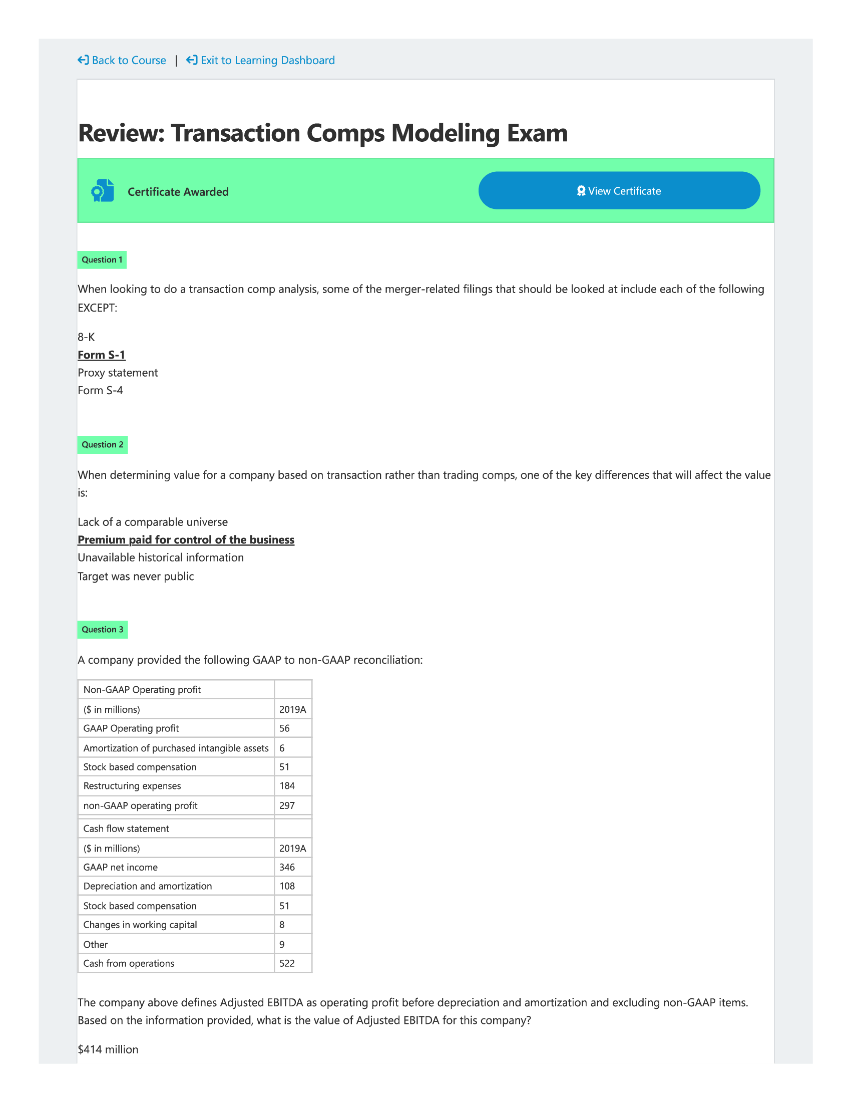Select the Question 1 label badge

coord(102,259)
